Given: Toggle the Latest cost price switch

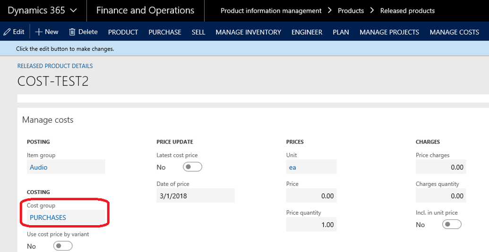Looking at the screenshot, I should coord(192,167).
